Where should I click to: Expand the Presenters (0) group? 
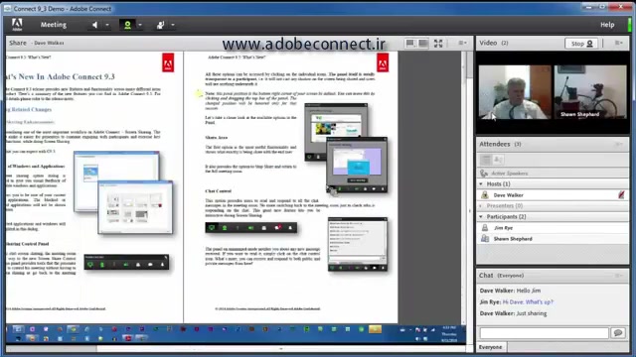(481, 206)
